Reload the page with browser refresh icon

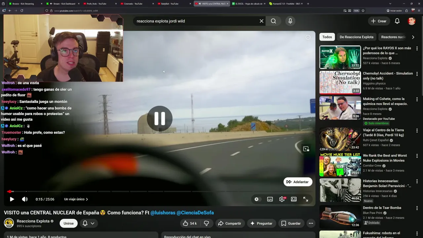(22, 11)
